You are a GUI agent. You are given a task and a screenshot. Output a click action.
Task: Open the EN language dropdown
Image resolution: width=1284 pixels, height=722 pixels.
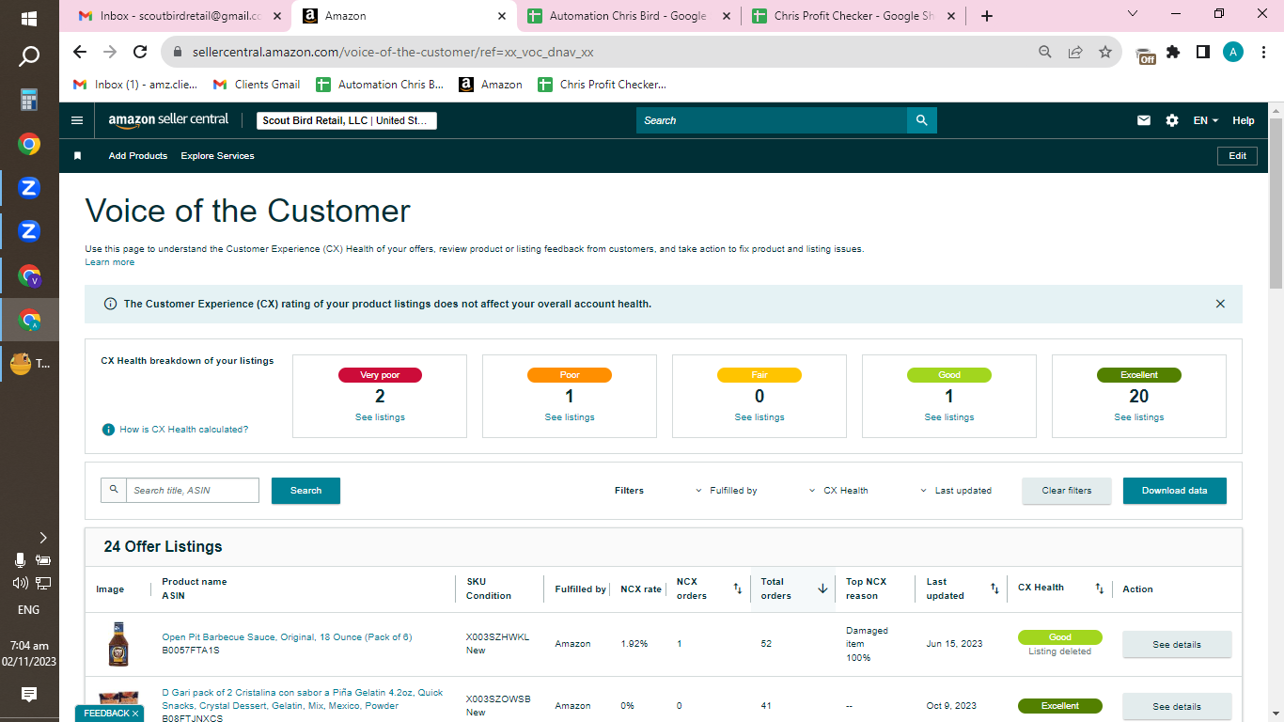pos(1206,120)
